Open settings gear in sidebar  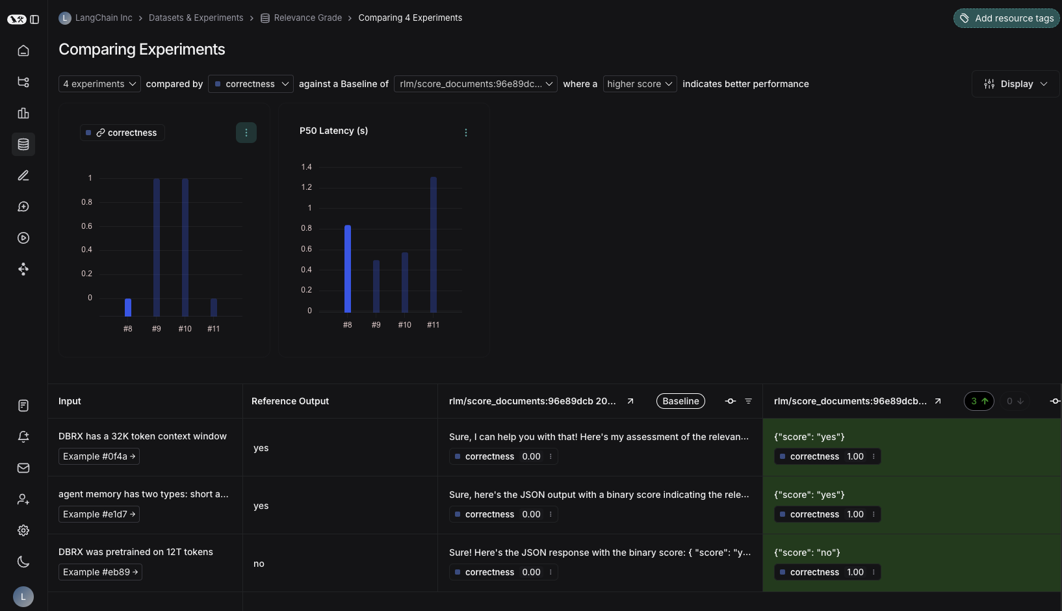23,530
